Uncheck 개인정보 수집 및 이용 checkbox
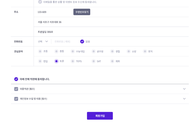196x126 pixels. [x=16, y=99]
